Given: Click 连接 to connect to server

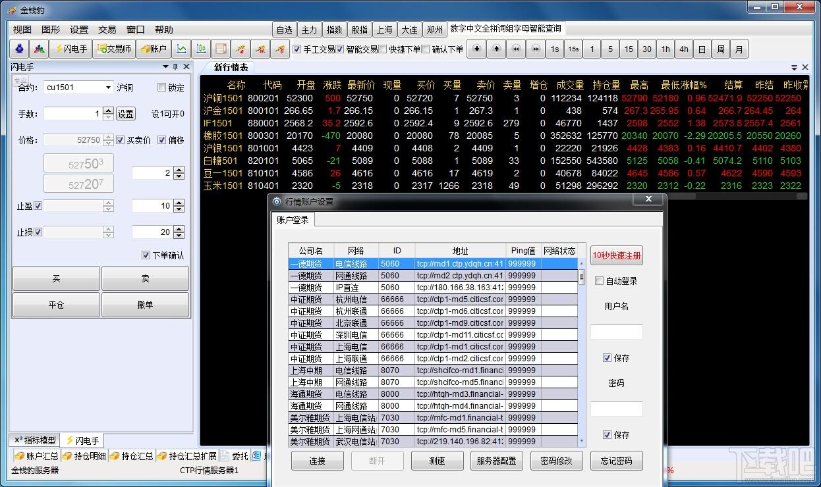Looking at the screenshot, I should coord(318,461).
